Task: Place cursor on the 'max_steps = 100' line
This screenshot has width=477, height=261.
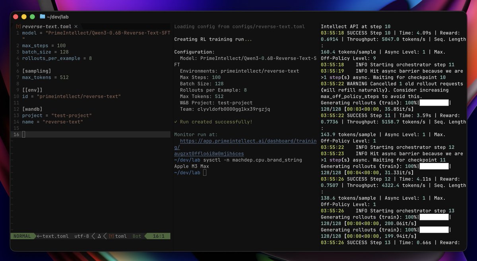Action: point(44,46)
